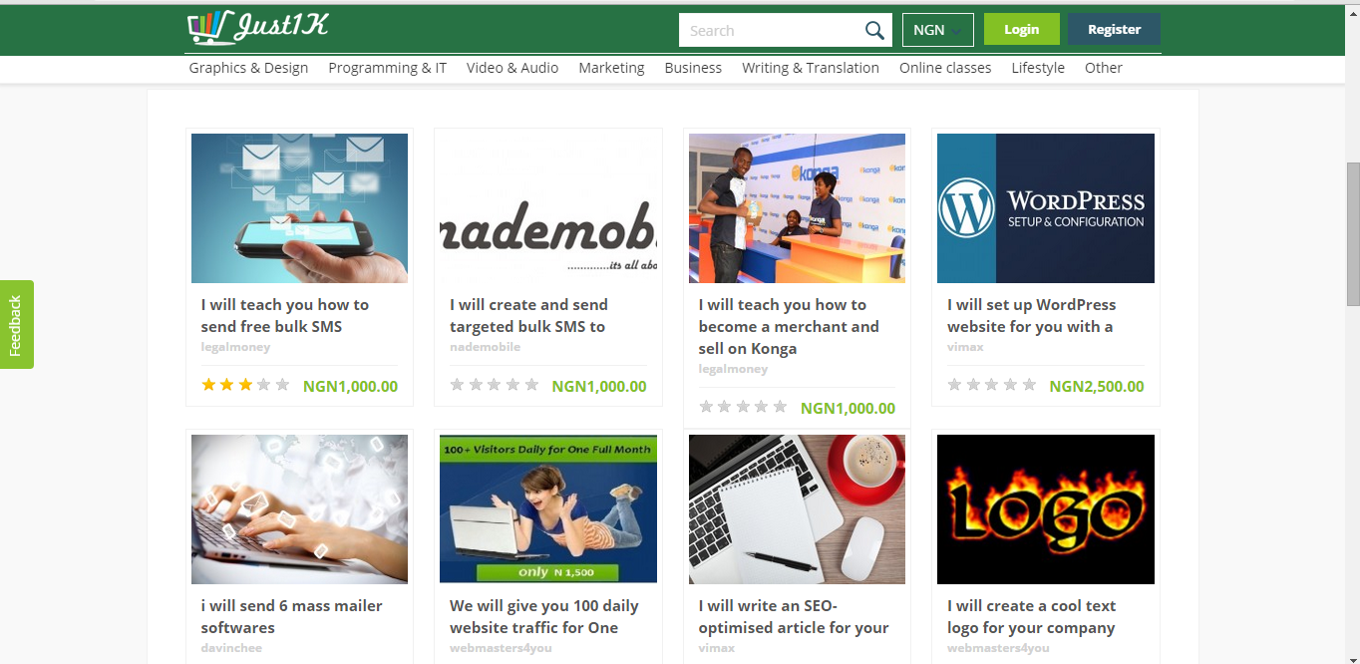Open the mass mailer laptop thumbnail
Screen dimensions: 1360x664
pyautogui.click(x=299, y=509)
